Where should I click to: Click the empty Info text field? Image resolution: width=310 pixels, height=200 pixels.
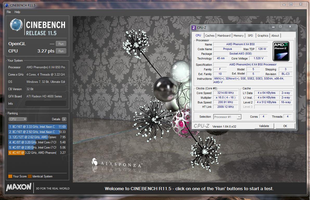point(46,104)
